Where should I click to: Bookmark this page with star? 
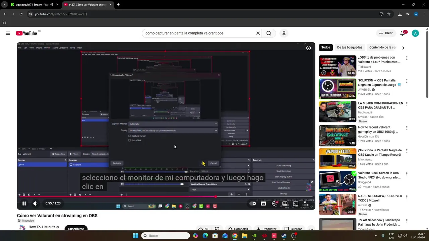pyautogui.click(x=389, y=14)
